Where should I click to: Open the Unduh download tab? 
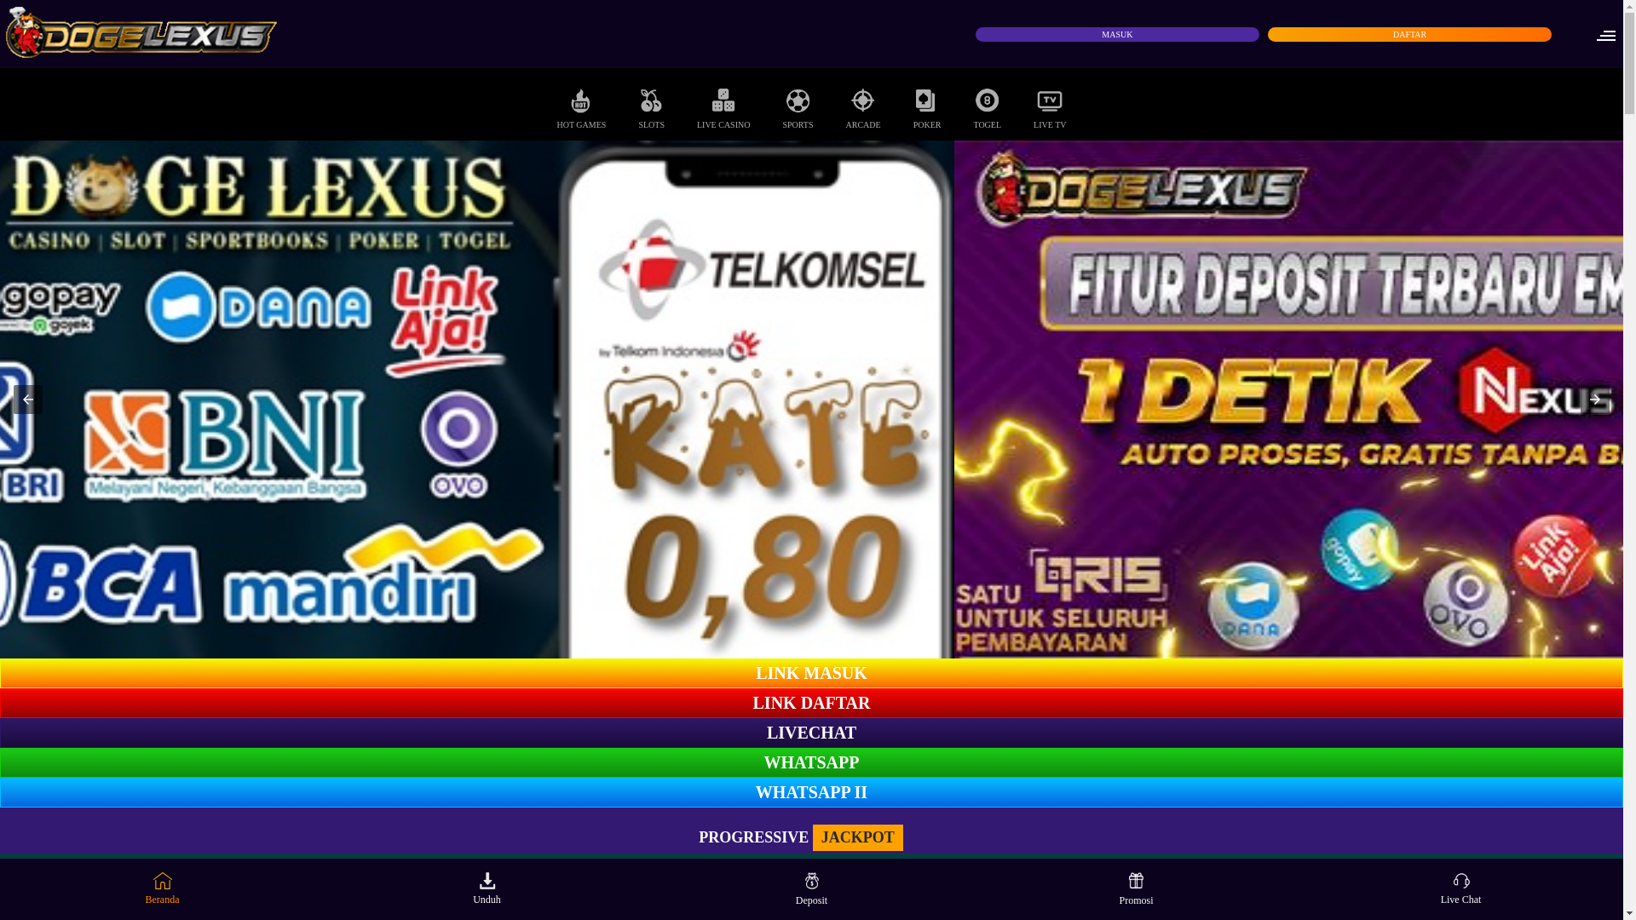[487, 888]
